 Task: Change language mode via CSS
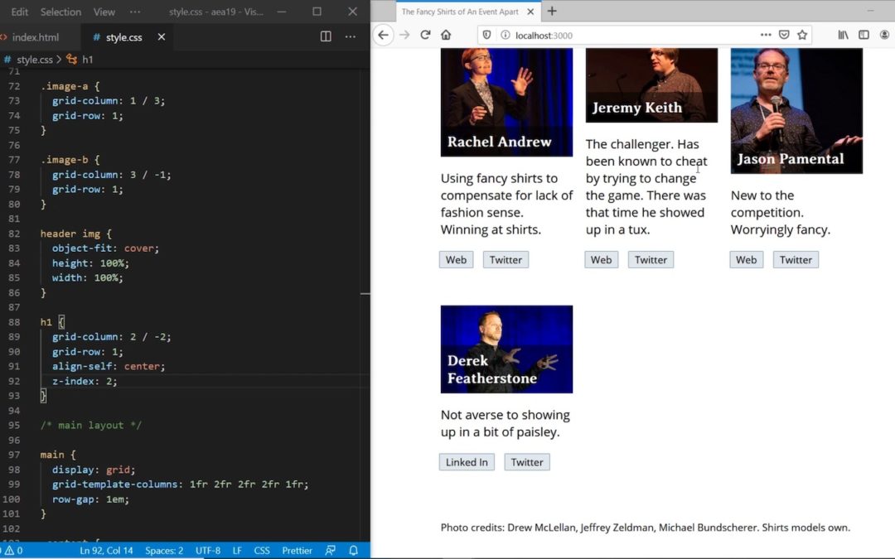coord(262,551)
